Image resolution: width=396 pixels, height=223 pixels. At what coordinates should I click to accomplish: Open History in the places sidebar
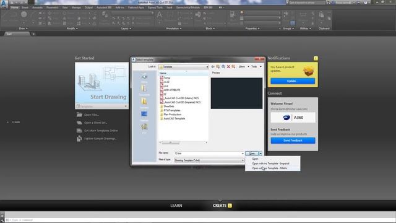pyautogui.click(x=144, y=78)
